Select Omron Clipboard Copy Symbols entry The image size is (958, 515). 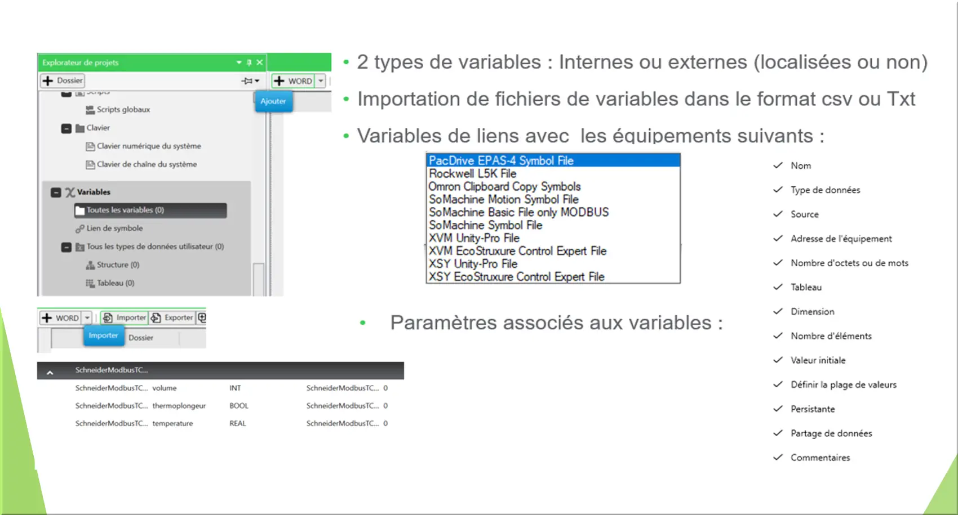[x=553, y=186]
